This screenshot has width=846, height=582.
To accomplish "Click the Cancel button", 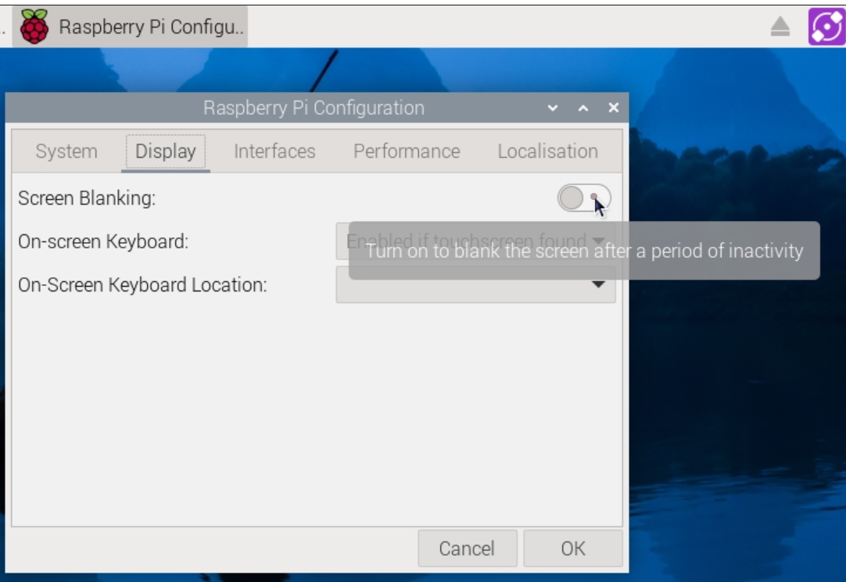I will (468, 548).
